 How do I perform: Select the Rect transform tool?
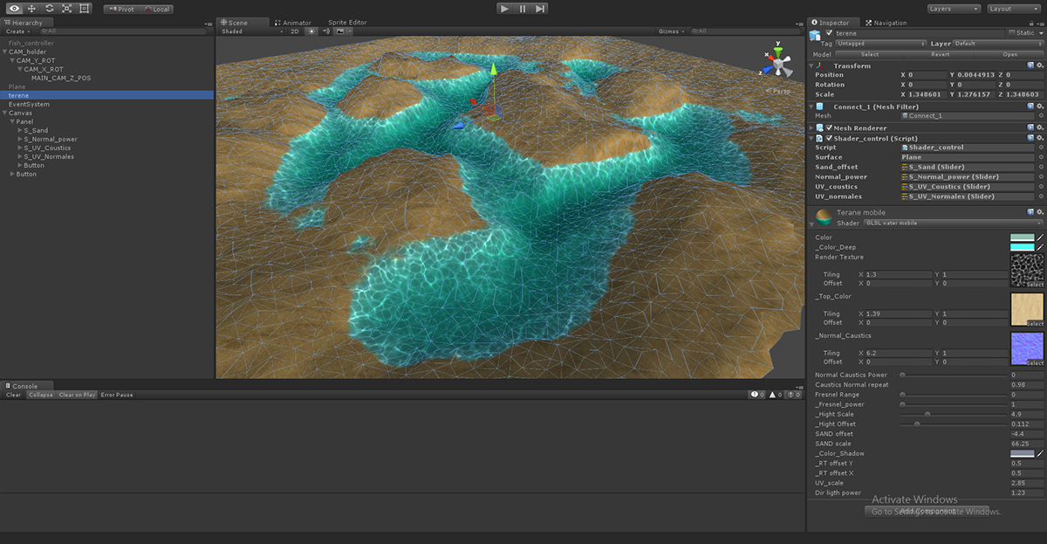coord(84,8)
